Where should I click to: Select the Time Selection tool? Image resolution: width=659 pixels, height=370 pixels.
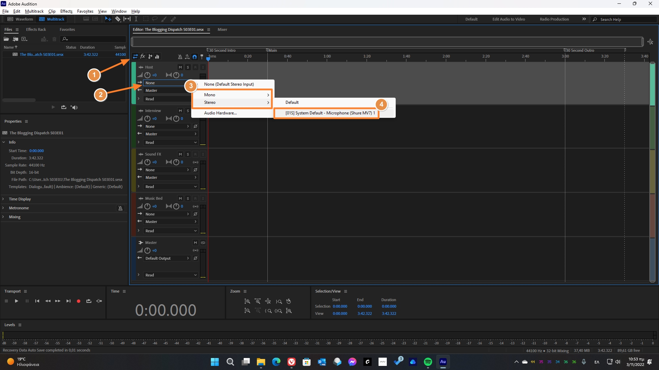click(x=136, y=19)
